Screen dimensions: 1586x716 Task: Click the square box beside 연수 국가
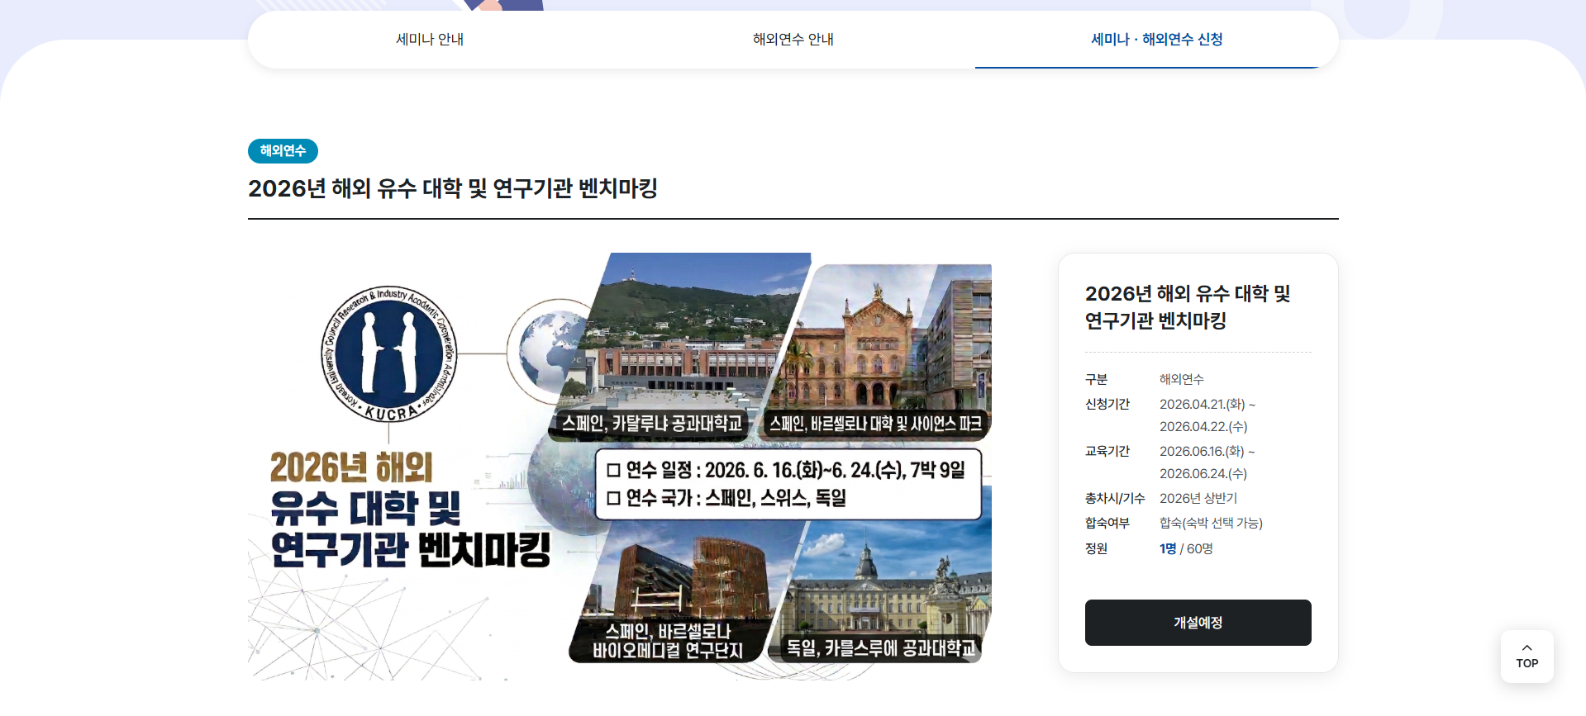[613, 499]
